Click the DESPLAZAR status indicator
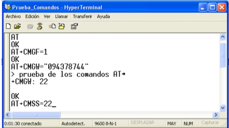The image size is (229, 128). [143, 122]
